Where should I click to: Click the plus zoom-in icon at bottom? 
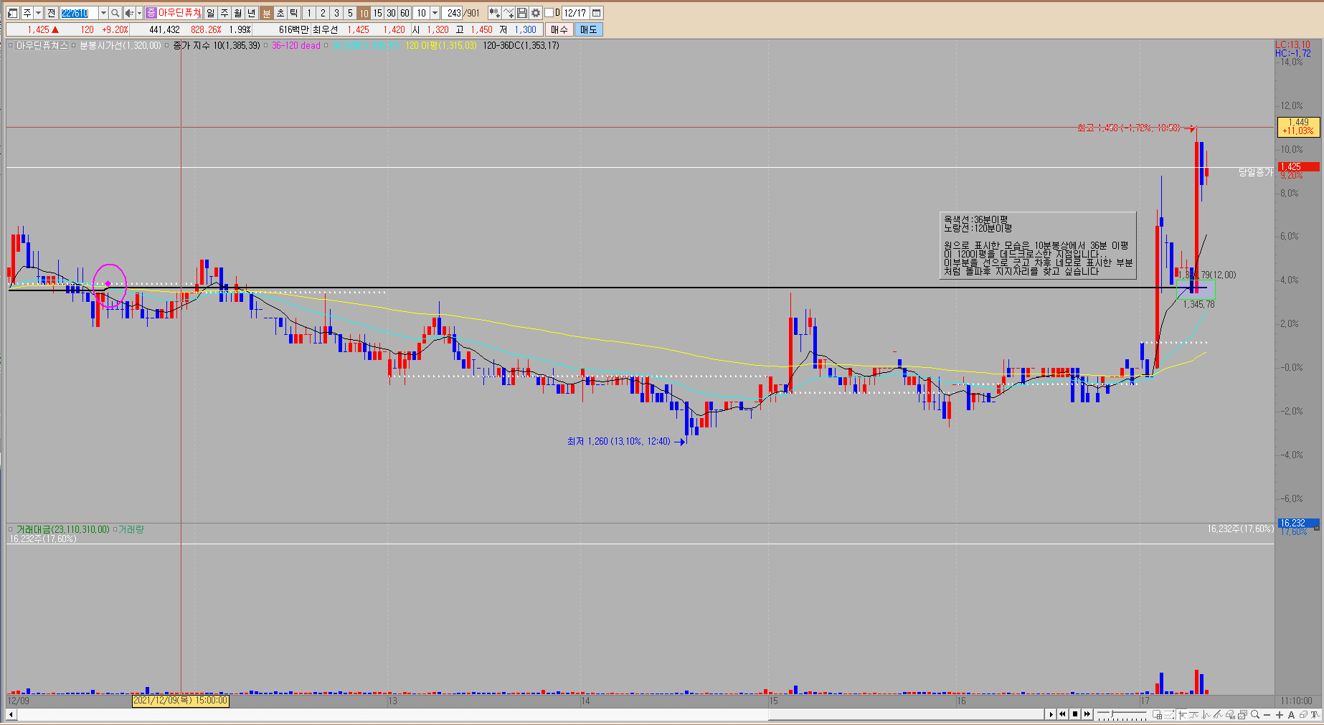pyautogui.click(x=1279, y=715)
